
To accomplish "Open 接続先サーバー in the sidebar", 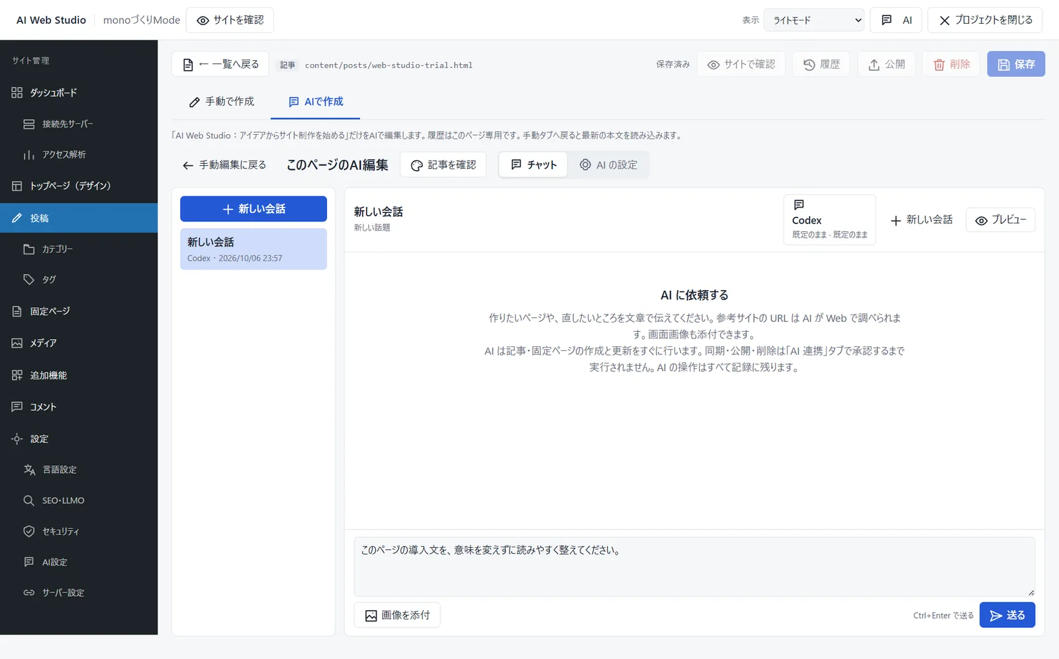I will [x=79, y=124].
